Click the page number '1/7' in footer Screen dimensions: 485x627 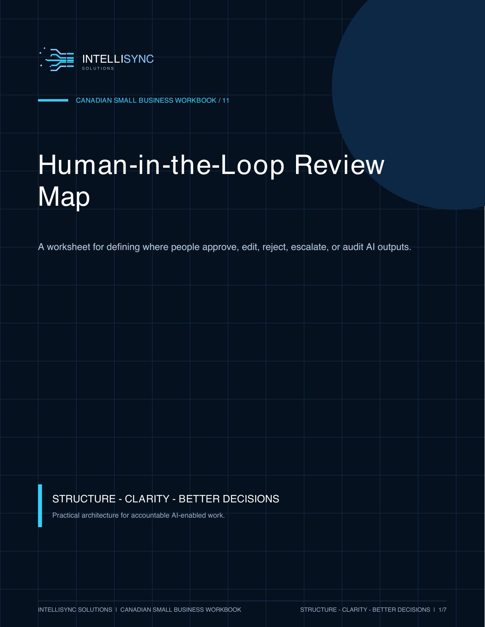coord(443,610)
